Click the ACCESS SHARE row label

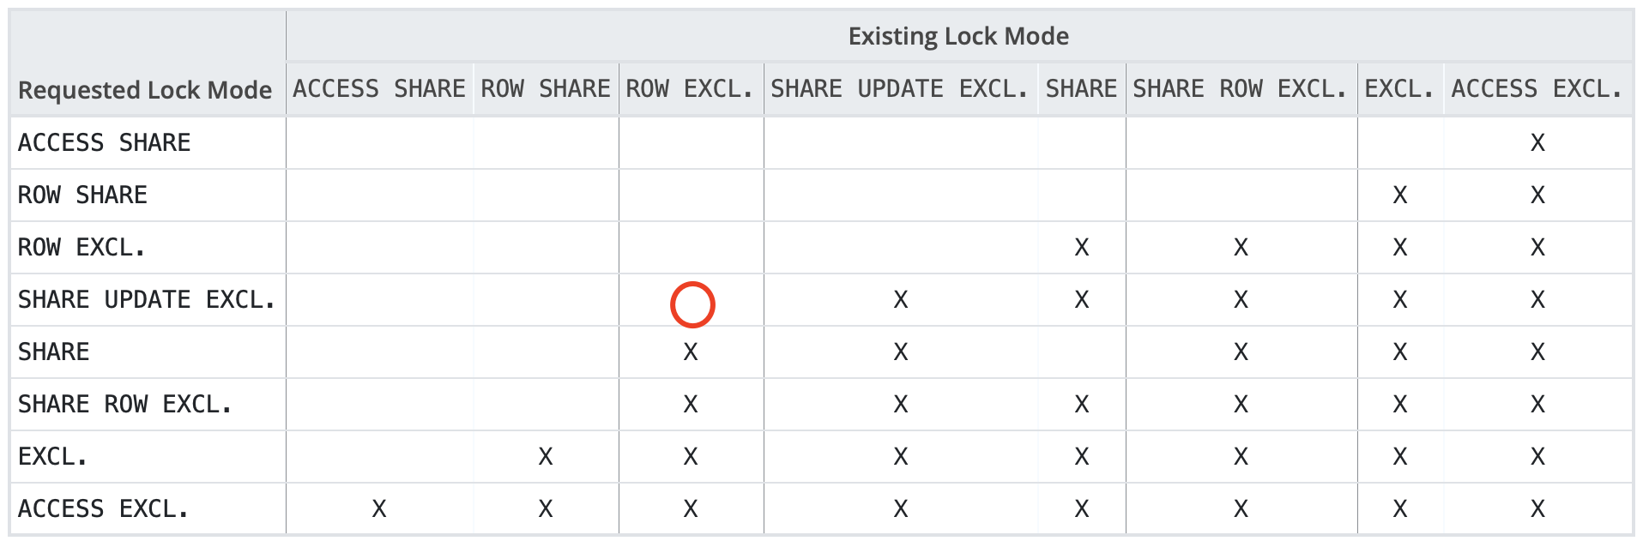tap(105, 143)
